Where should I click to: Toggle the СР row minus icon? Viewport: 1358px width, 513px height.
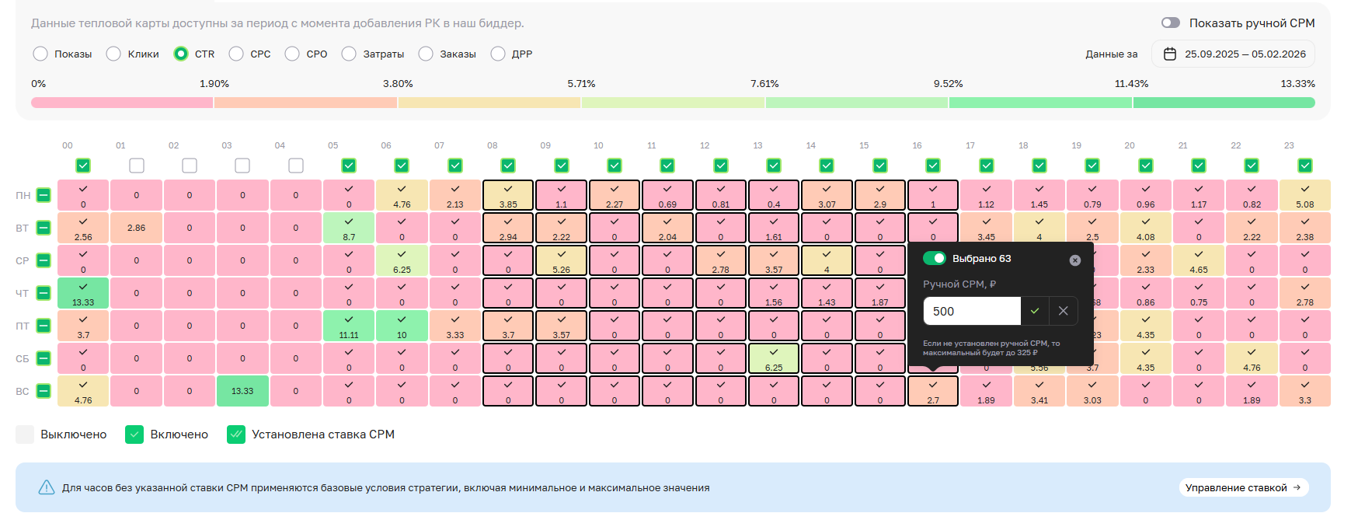click(44, 260)
